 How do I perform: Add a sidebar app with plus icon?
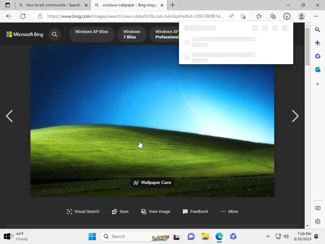click(x=317, y=84)
